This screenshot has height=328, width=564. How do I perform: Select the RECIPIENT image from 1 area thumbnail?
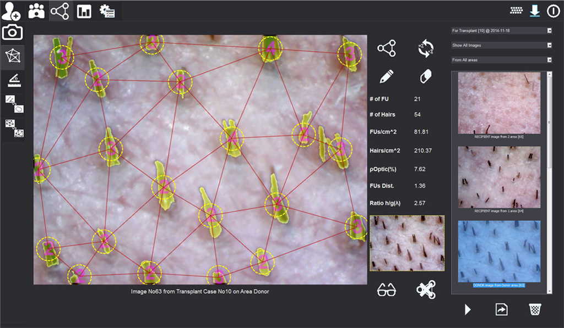(x=499, y=177)
